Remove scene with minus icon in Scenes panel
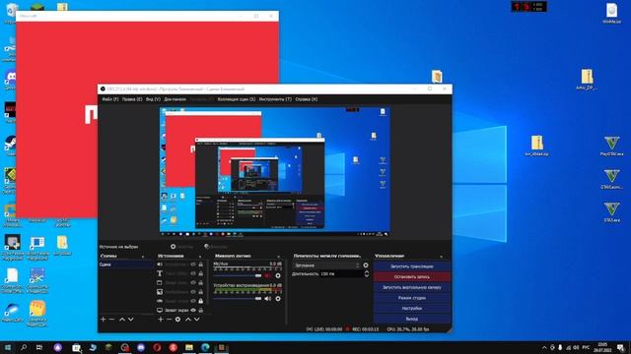 (111, 319)
